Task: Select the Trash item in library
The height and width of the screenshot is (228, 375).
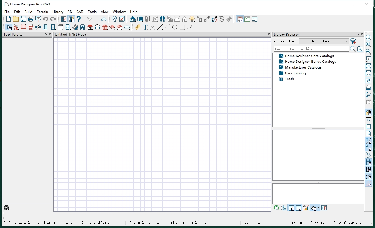Action: pyautogui.click(x=289, y=79)
